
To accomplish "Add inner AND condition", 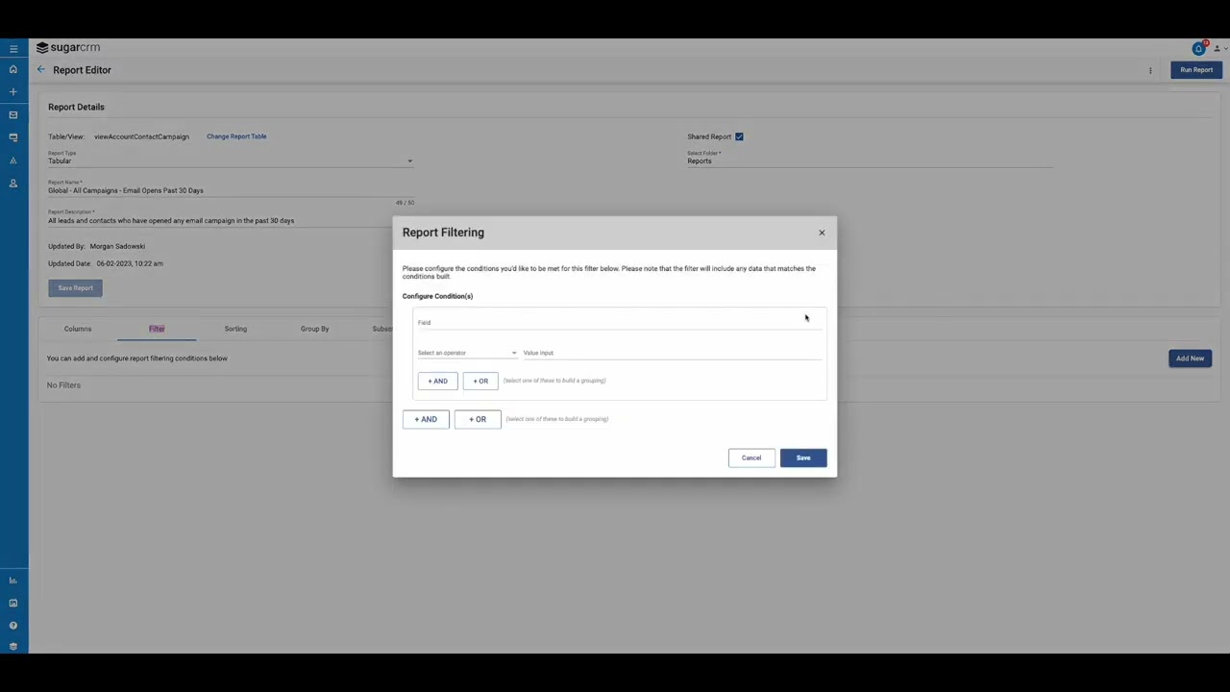I will (x=437, y=382).
